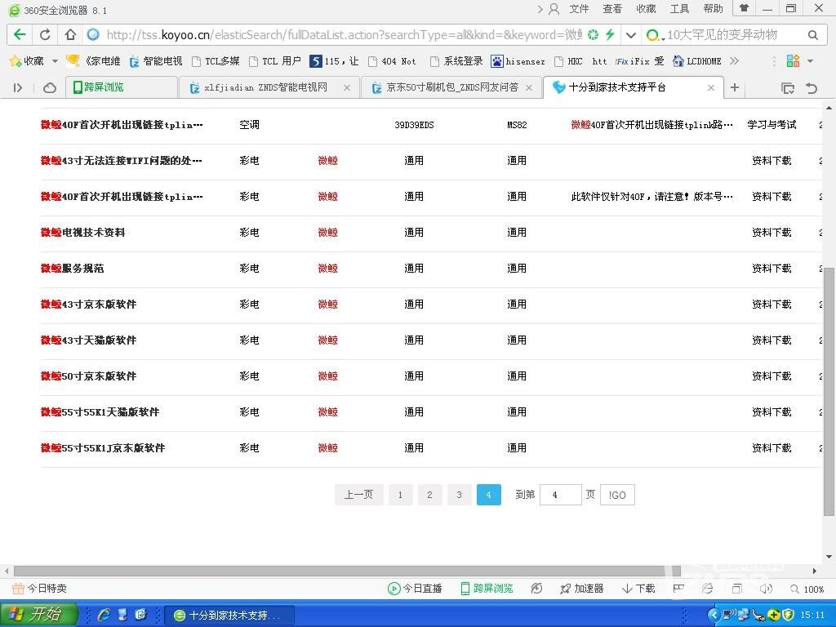
Task: Expand hidden system tray icons arrow
Action: [x=714, y=615]
